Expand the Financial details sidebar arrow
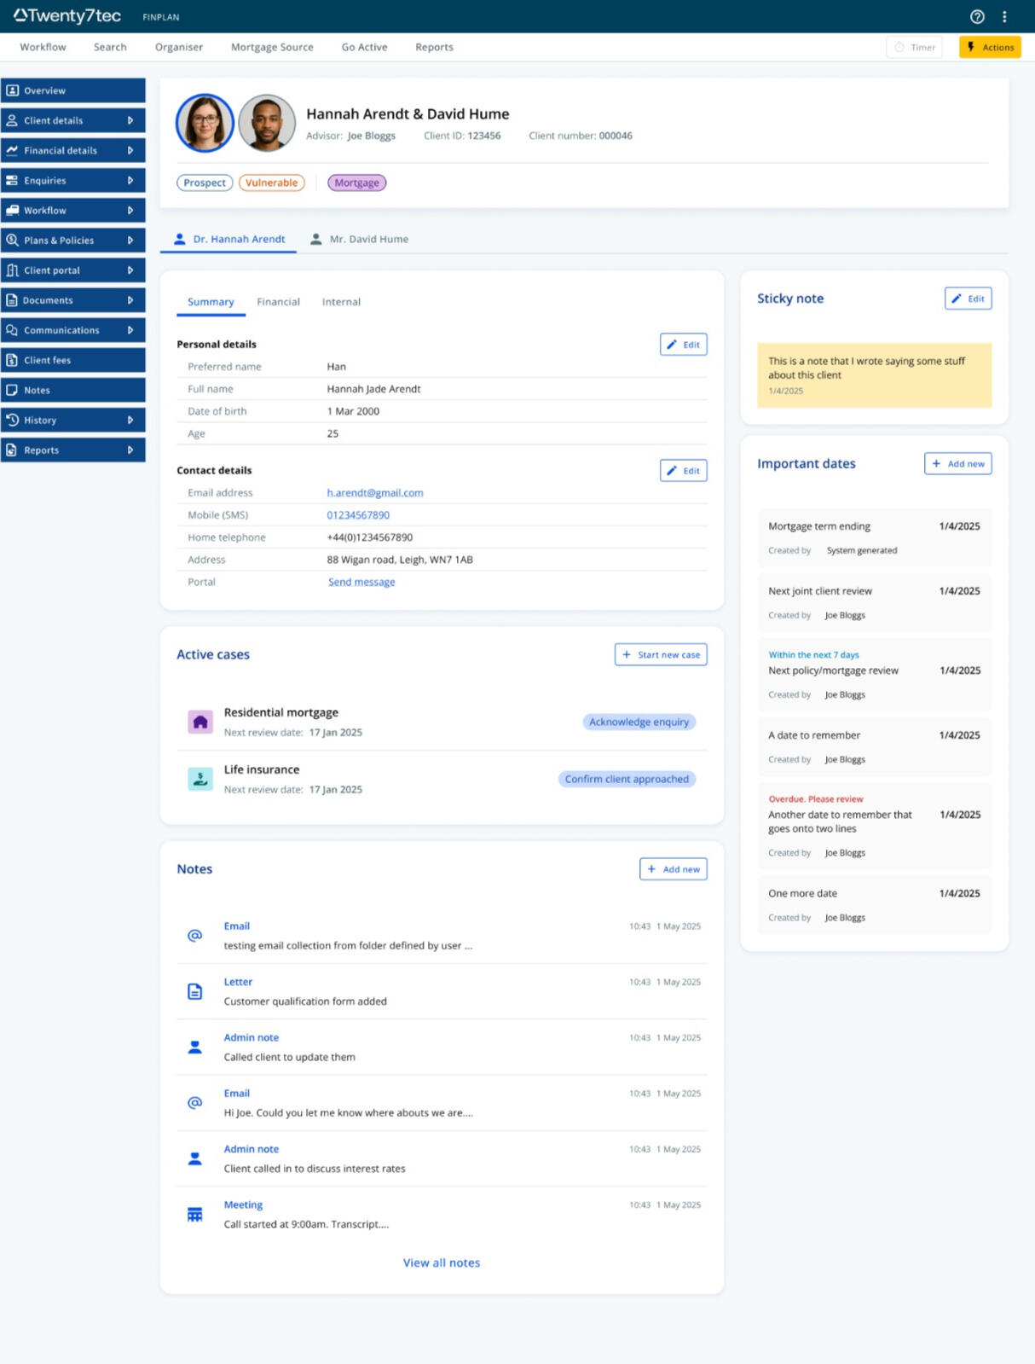Image resolution: width=1035 pixels, height=1364 pixels. tap(130, 150)
